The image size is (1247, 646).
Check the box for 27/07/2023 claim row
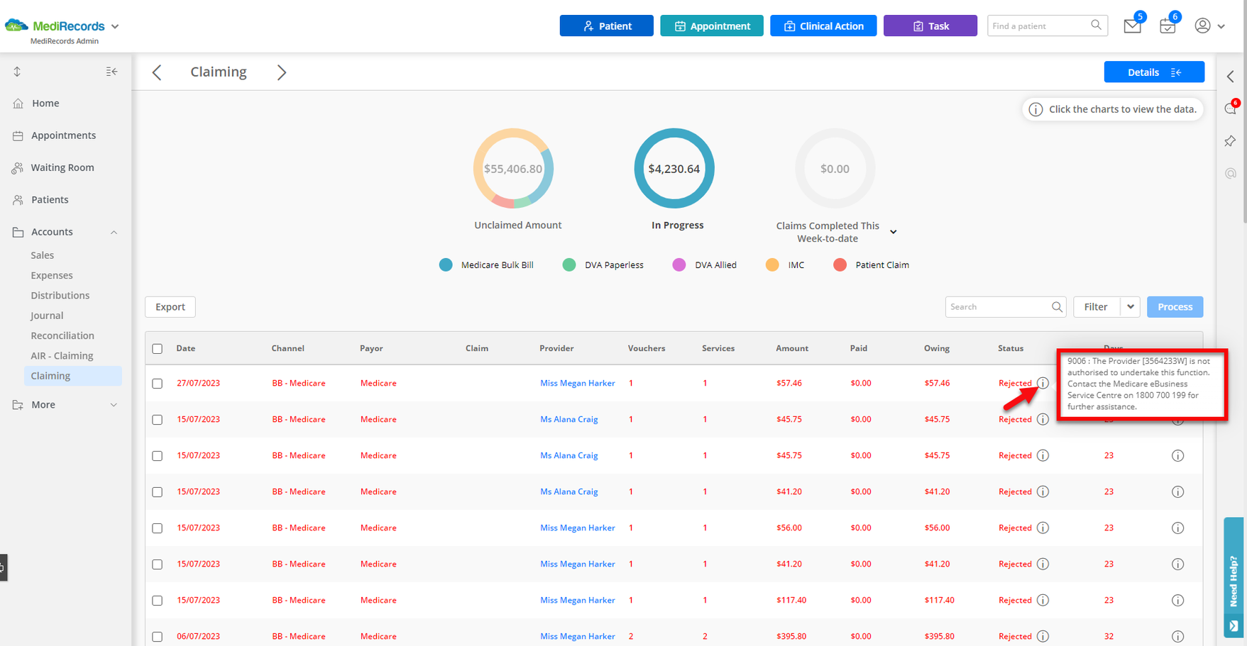pos(158,384)
